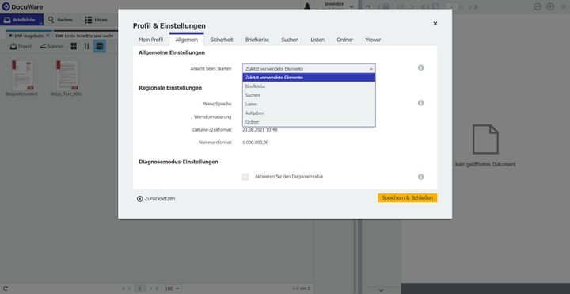
Task: Open the 100 items-per-page dropdown
Action: click(x=172, y=288)
